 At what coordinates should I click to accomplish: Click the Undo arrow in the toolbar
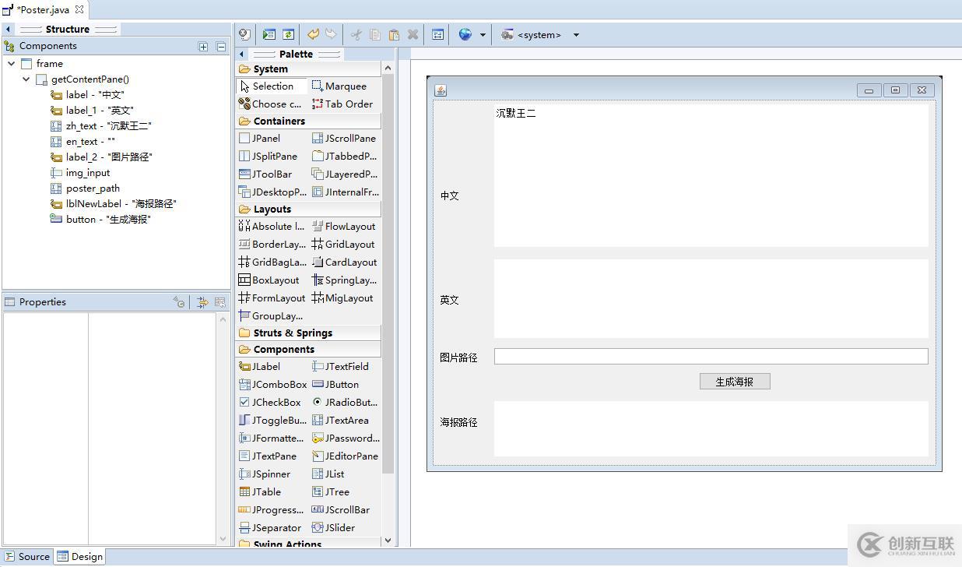tap(314, 34)
